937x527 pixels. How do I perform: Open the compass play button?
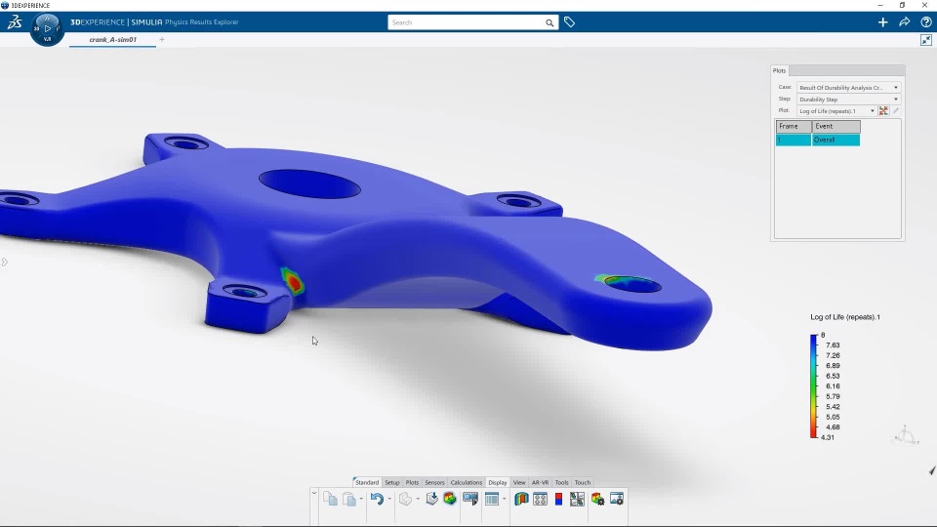(x=47, y=28)
